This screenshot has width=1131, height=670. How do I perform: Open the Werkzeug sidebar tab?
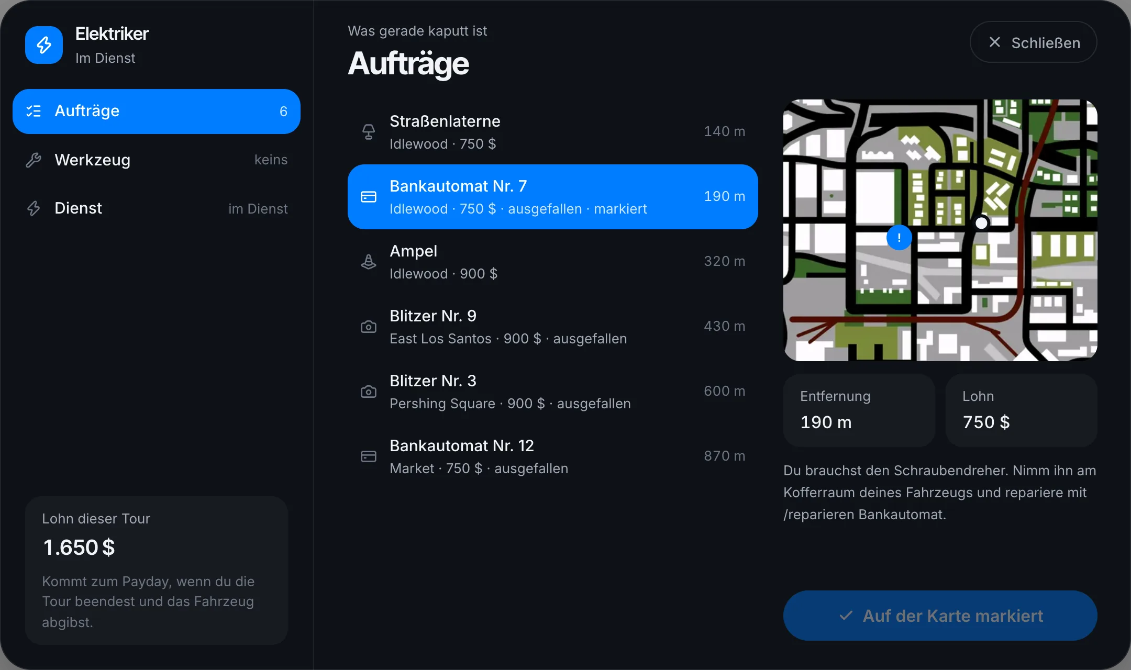157,160
